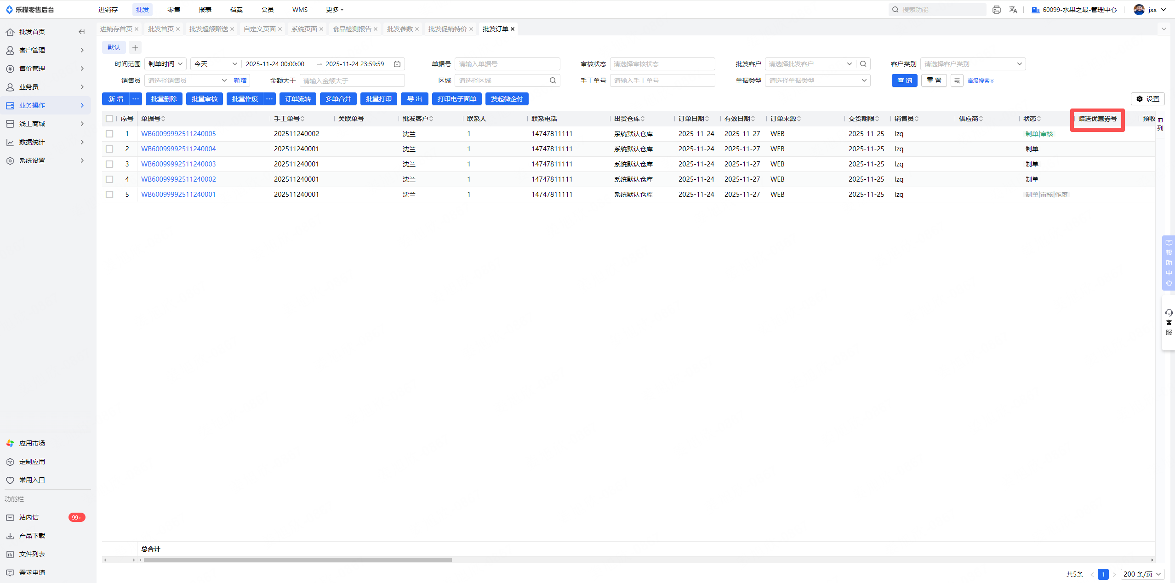Open the 站内信 mail icon entry

pos(10,517)
